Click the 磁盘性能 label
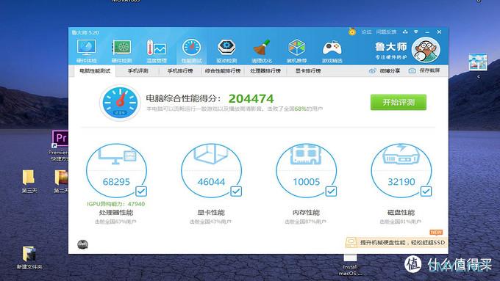The width and height of the screenshot is (500, 281). coord(401,213)
